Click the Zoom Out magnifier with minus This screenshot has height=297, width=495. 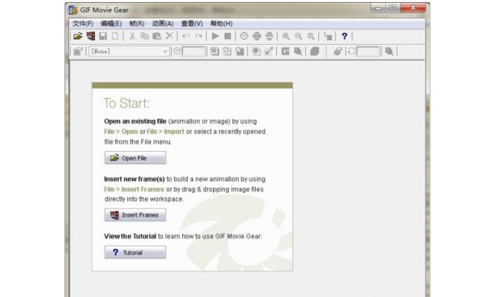[x=298, y=36]
